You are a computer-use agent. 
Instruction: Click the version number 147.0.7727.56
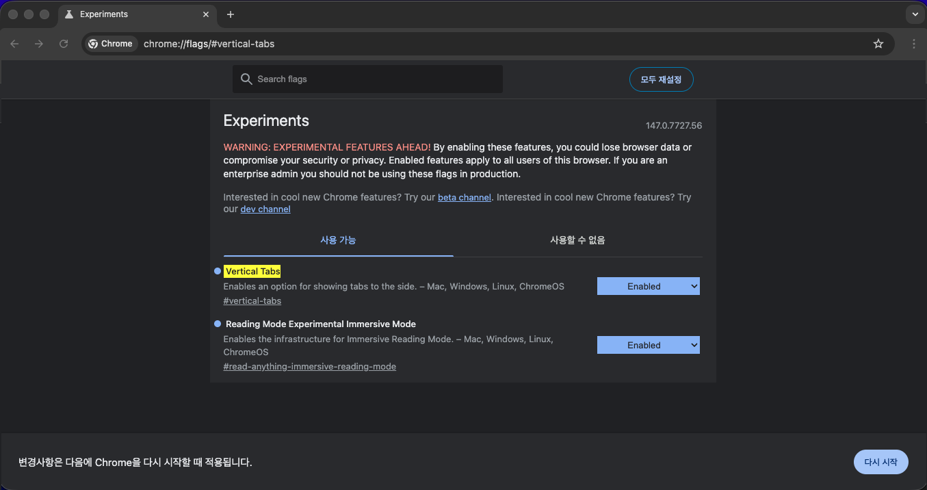pos(674,126)
